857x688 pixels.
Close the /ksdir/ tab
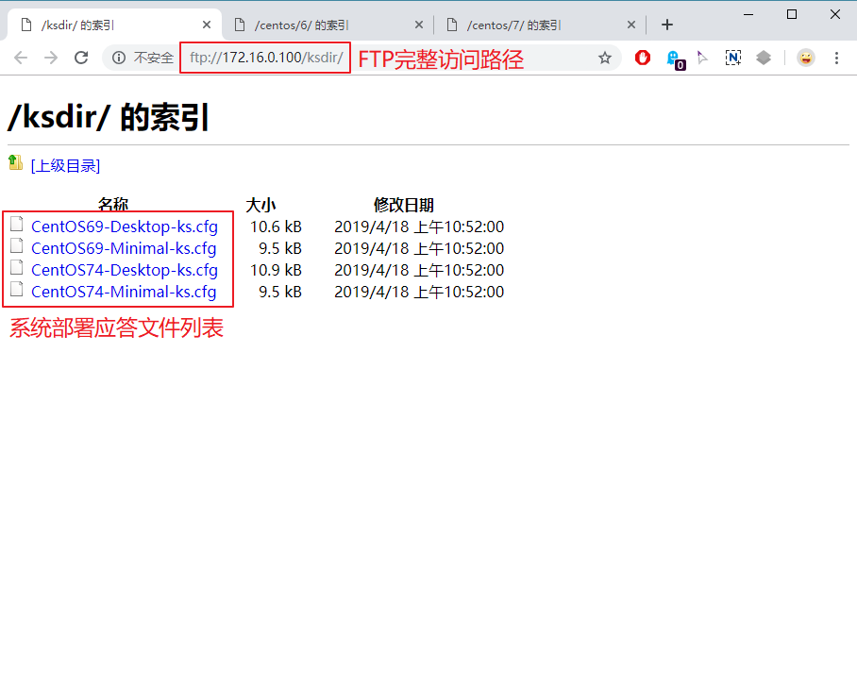coord(207,25)
